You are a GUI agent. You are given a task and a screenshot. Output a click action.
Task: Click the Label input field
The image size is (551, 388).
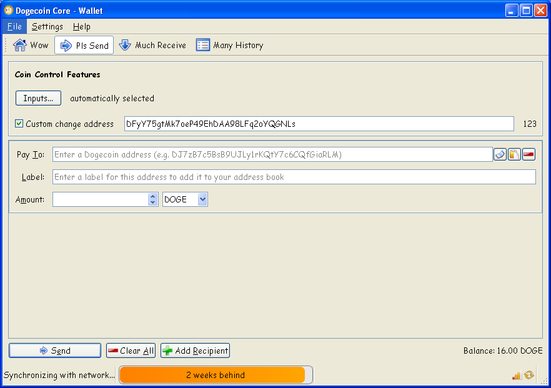point(294,177)
